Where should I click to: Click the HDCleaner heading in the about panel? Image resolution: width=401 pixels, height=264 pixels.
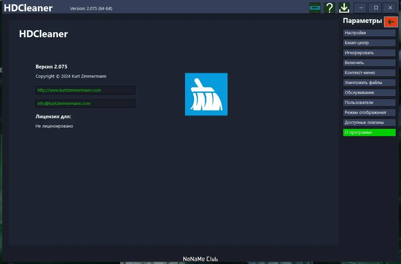(x=44, y=34)
